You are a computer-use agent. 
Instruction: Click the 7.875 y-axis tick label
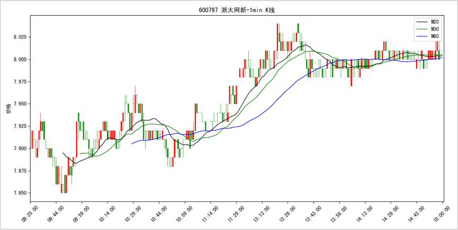(x=21, y=171)
